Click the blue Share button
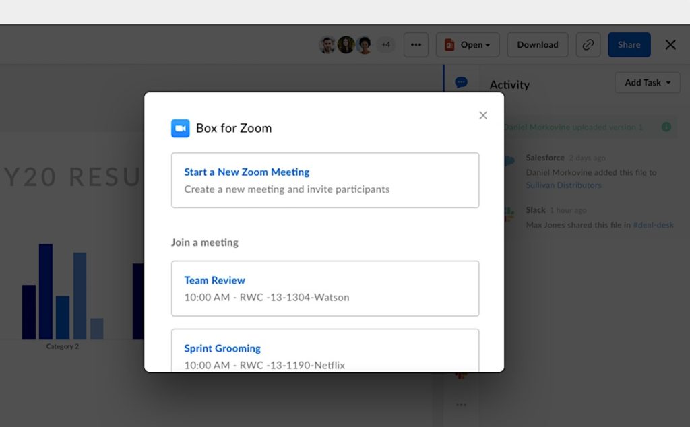This screenshot has height=427, width=690. point(629,45)
